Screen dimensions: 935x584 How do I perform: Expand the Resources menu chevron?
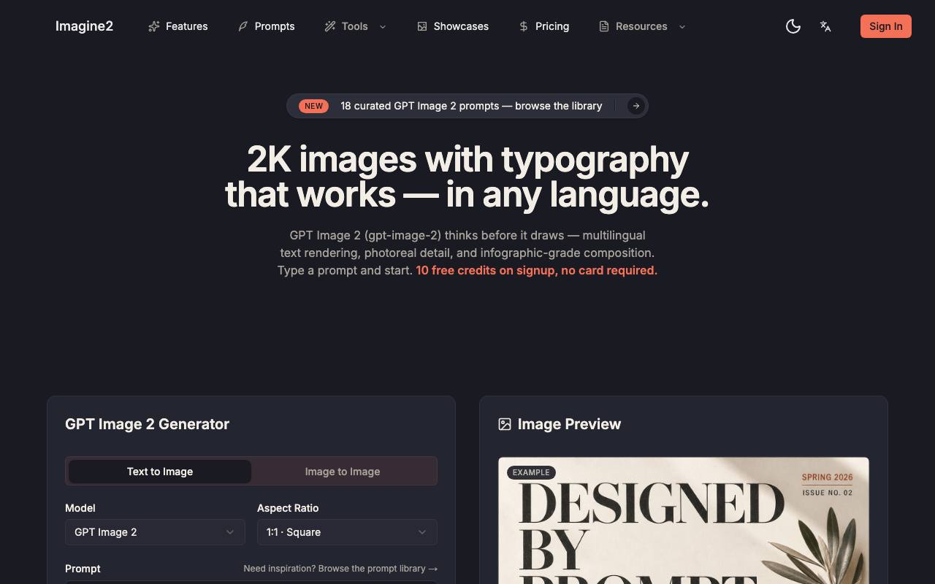[x=682, y=26]
